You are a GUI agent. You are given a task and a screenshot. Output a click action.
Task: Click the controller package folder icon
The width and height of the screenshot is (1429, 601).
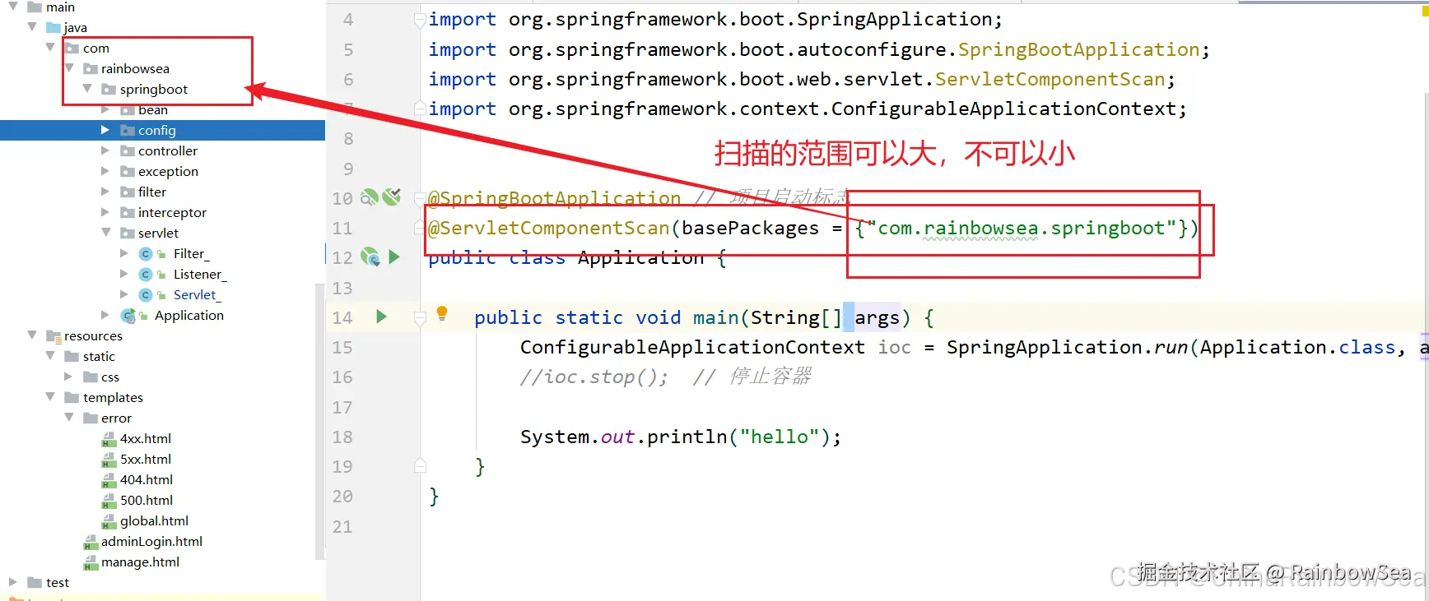coord(128,151)
